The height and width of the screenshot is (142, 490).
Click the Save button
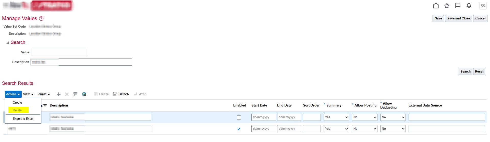pos(438,18)
